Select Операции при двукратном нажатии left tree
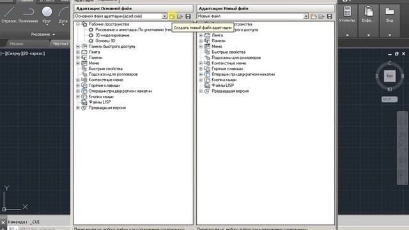The image size is (409, 230). pyautogui.click(x=120, y=91)
